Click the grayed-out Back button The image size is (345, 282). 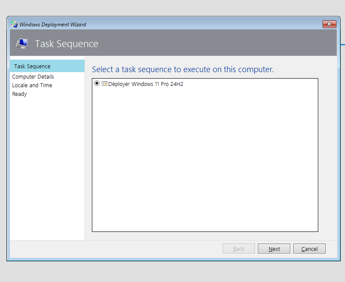point(238,248)
